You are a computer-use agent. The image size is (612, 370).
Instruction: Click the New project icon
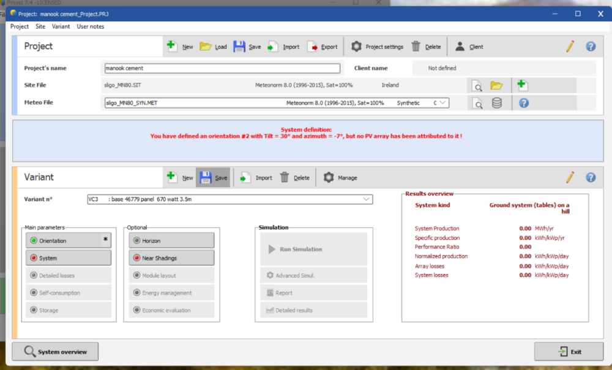point(172,46)
